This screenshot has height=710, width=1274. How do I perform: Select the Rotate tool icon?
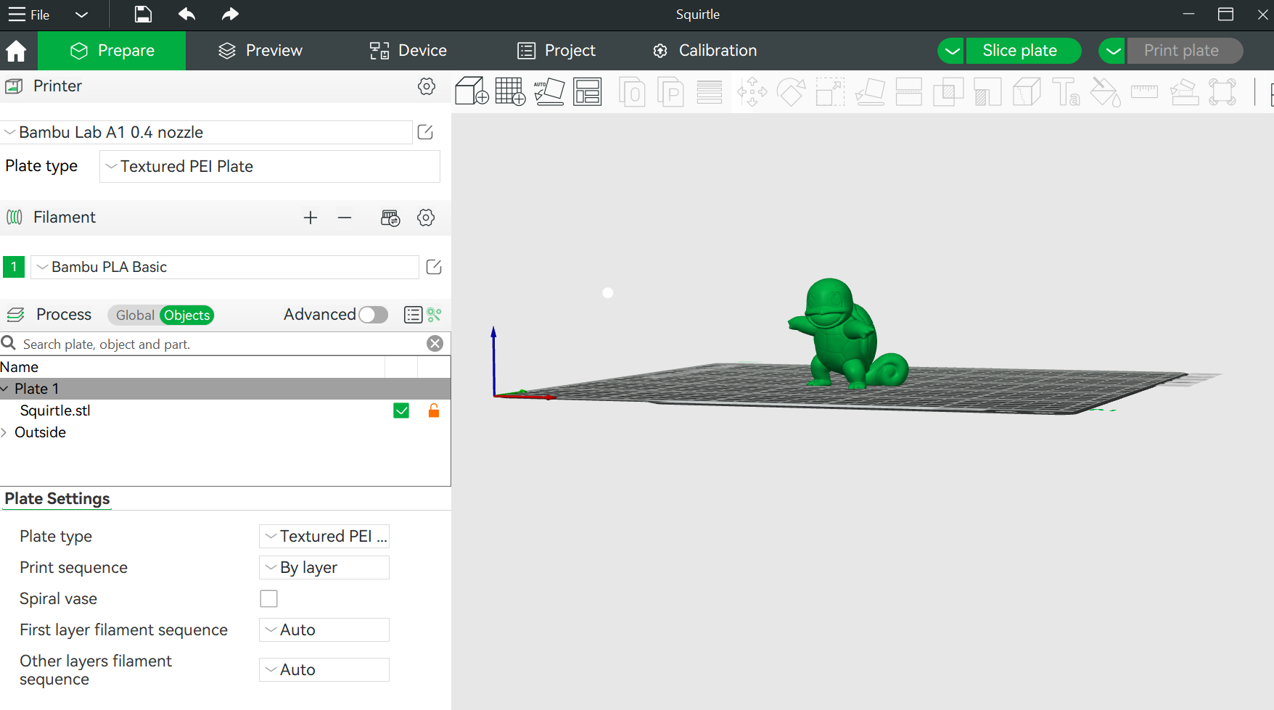(x=791, y=91)
